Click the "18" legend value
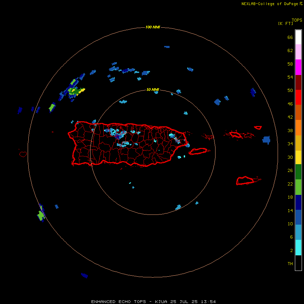The width and height of the screenshot is (304, 304). pos(290,197)
